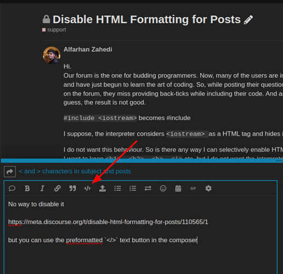The image size is (283, 274).
Task: Open the composer options gear menu
Action: coord(208,188)
